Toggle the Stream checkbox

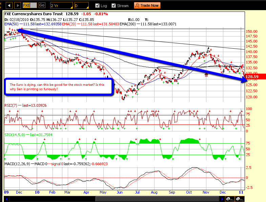(114, 6)
